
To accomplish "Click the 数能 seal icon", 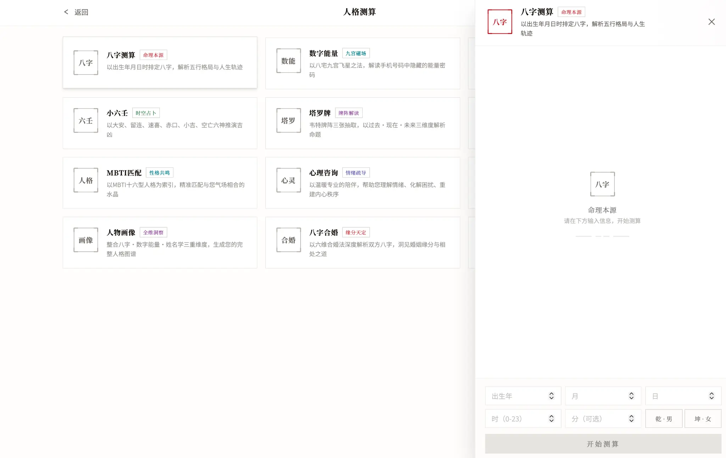I will click(x=289, y=61).
